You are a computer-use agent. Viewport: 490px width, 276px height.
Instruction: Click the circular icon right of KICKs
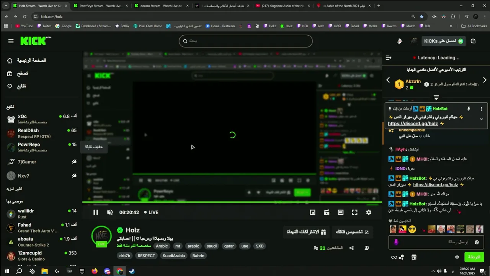(473, 41)
